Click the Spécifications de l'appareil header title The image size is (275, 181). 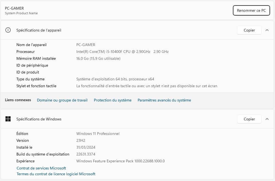39,30
